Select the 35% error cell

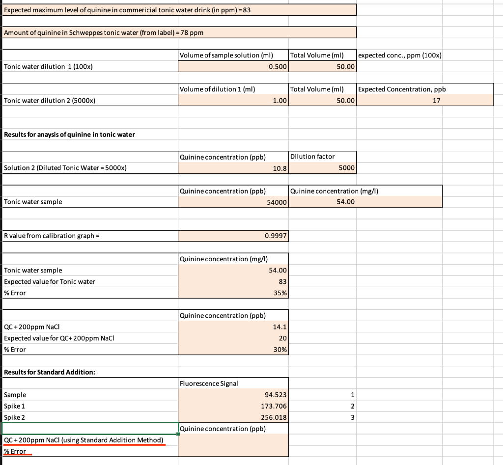[233, 293]
